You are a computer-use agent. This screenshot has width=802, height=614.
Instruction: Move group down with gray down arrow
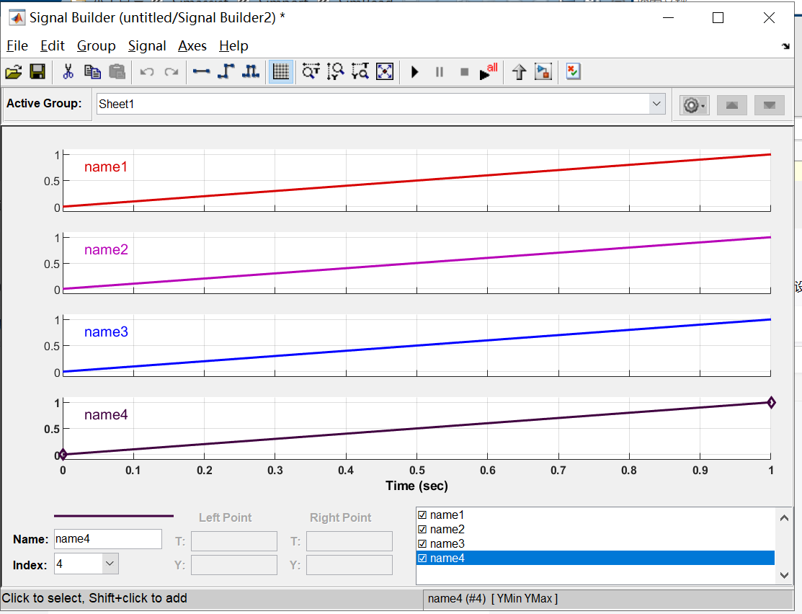[x=770, y=105]
